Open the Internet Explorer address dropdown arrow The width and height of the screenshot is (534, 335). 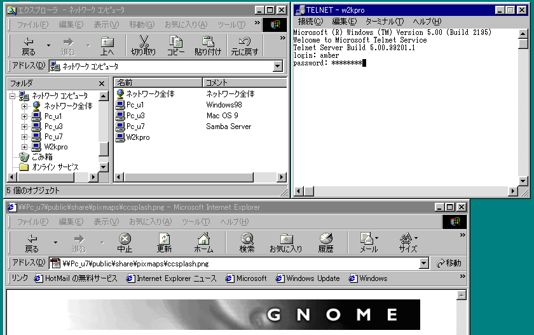(x=423, y=263)
